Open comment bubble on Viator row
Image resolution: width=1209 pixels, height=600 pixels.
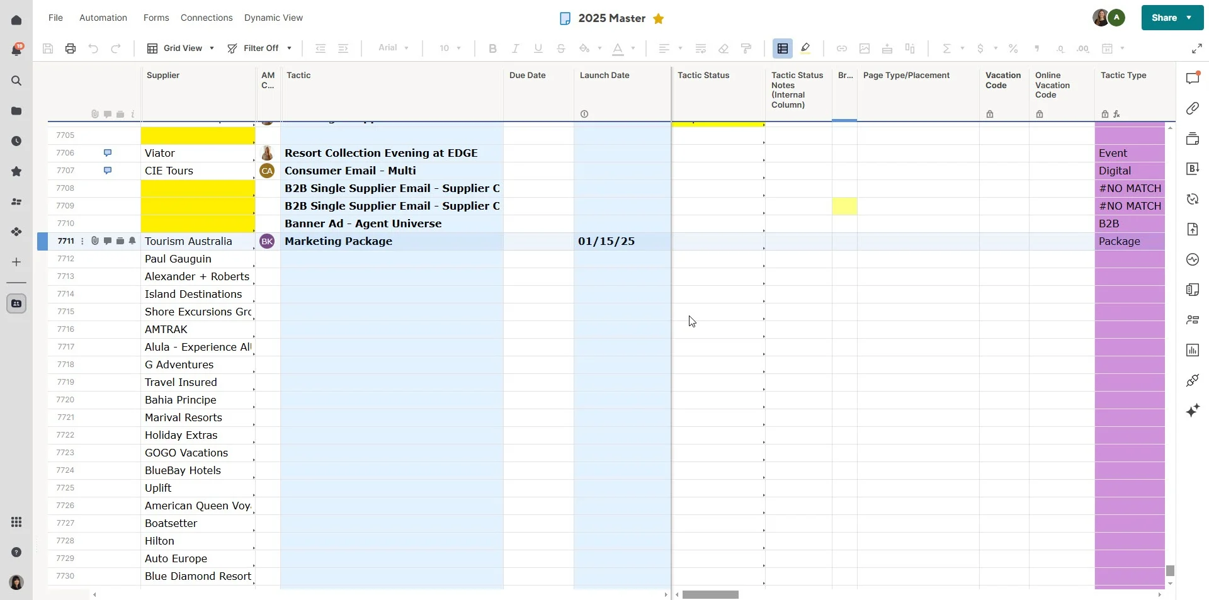[x=108, y=153]
